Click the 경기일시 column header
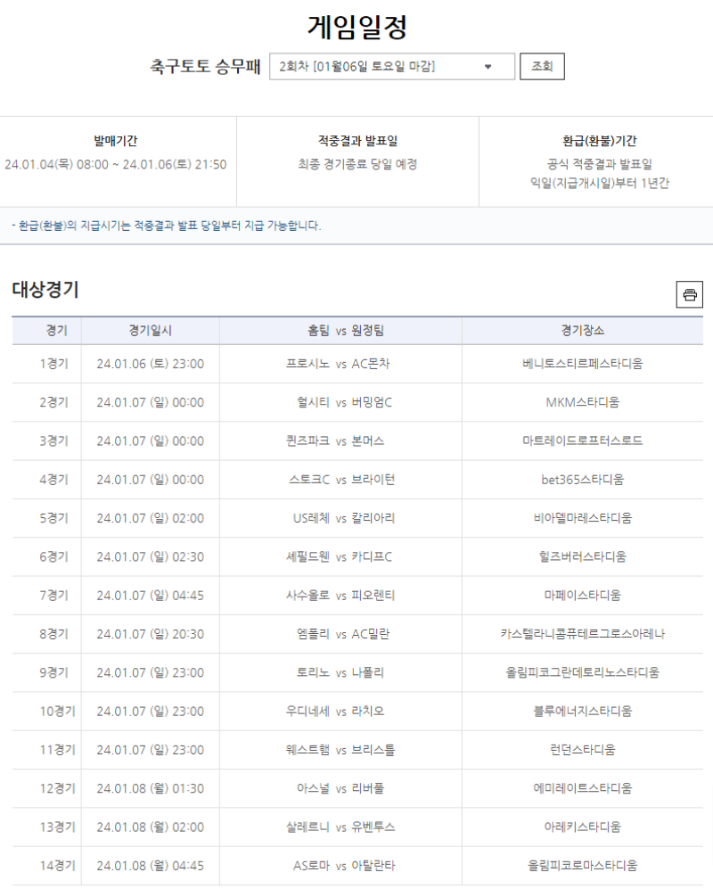 151,331
